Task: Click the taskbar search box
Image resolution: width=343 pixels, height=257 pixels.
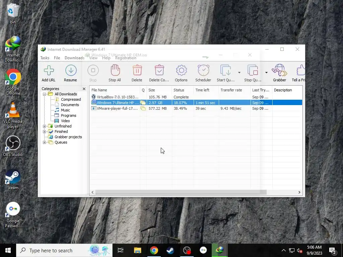Action: (64, 250)
